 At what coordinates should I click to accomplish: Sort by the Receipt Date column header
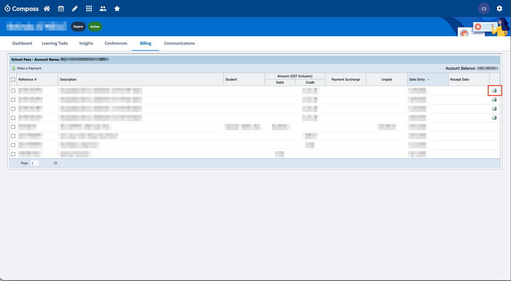click(469, 80)
